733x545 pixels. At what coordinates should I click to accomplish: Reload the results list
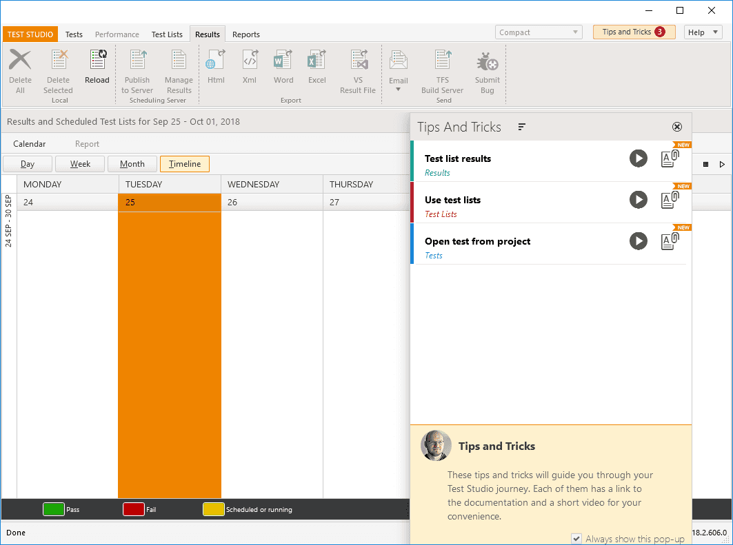coord(98,60)
